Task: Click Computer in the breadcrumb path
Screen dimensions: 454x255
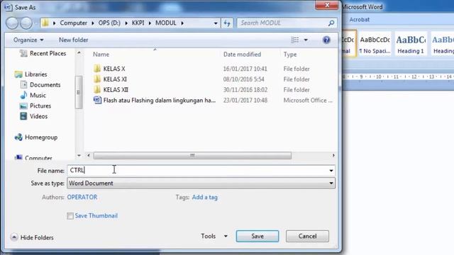Action: tap(73, 23)
